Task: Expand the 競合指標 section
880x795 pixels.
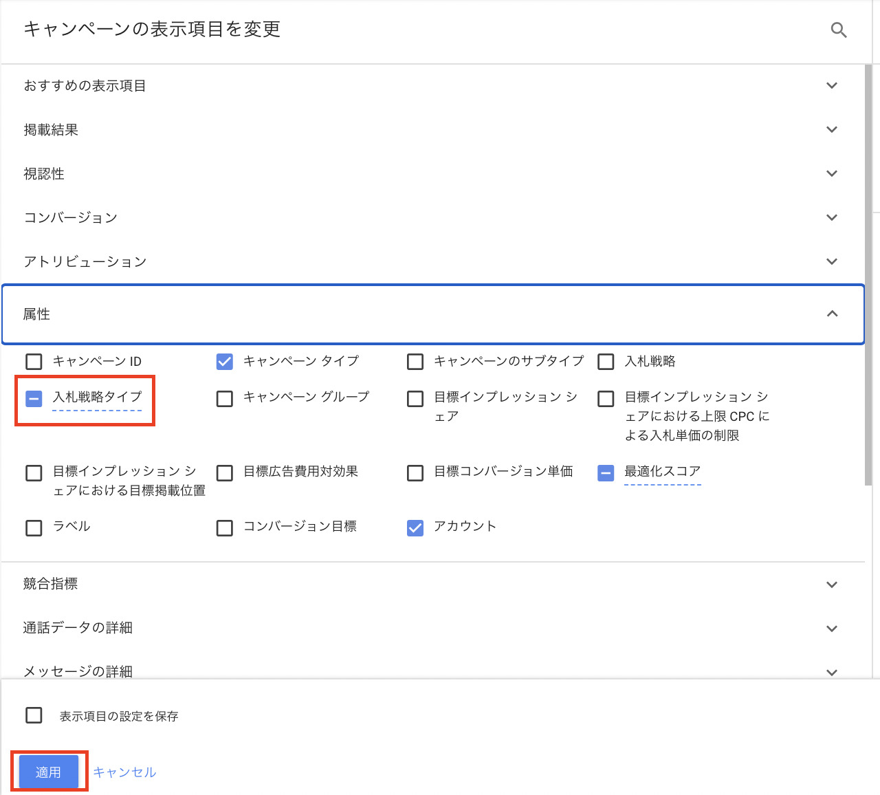Action: 832,585
